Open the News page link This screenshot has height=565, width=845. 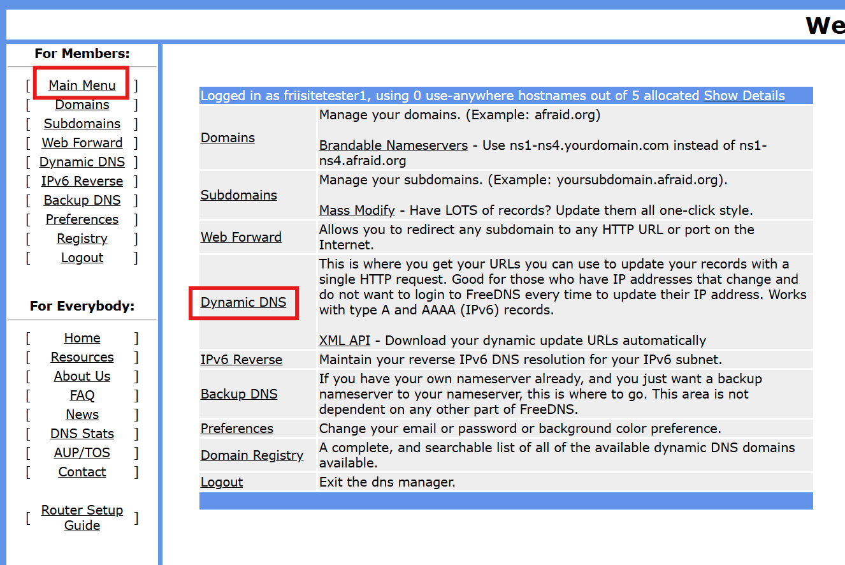(x=82, y=415)
